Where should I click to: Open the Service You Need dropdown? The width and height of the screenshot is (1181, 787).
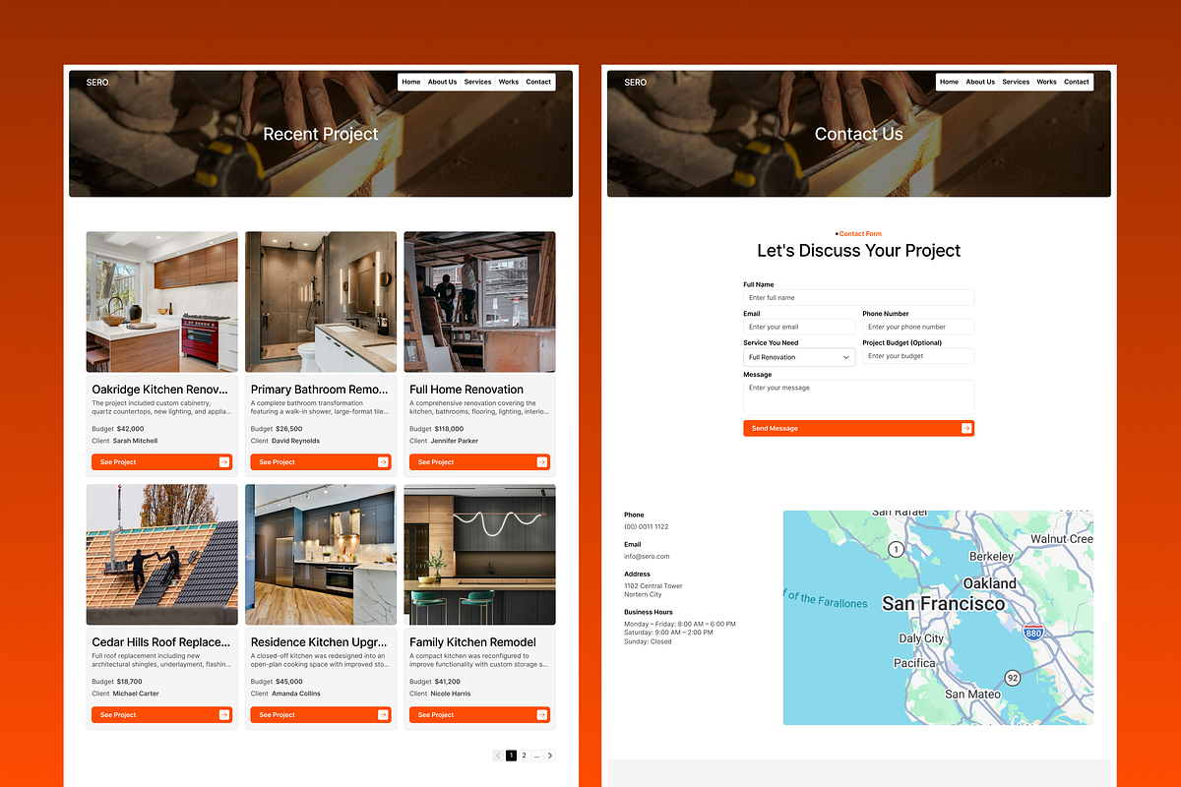(799, 357)
